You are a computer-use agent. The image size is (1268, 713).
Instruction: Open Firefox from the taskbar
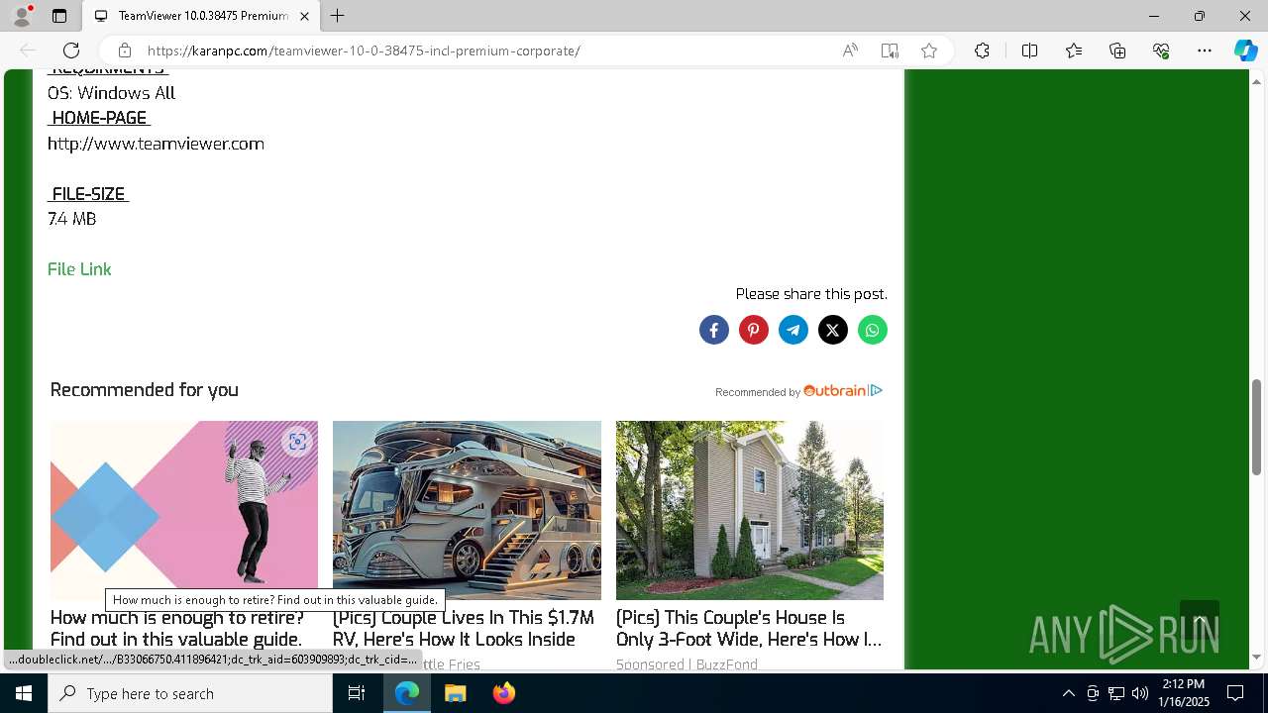click(x=503, y=693)
